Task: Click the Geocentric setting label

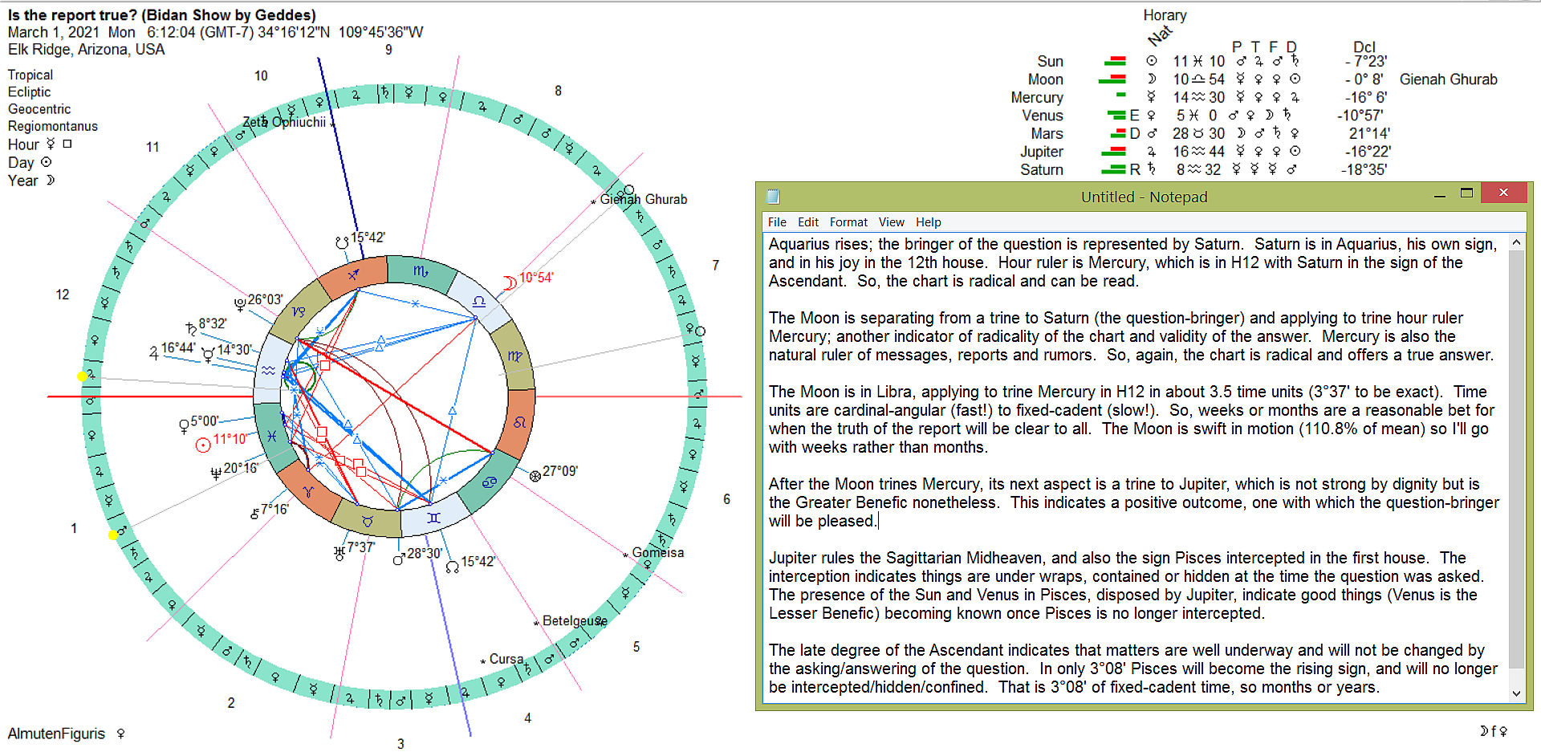Action: coord(39,109)
